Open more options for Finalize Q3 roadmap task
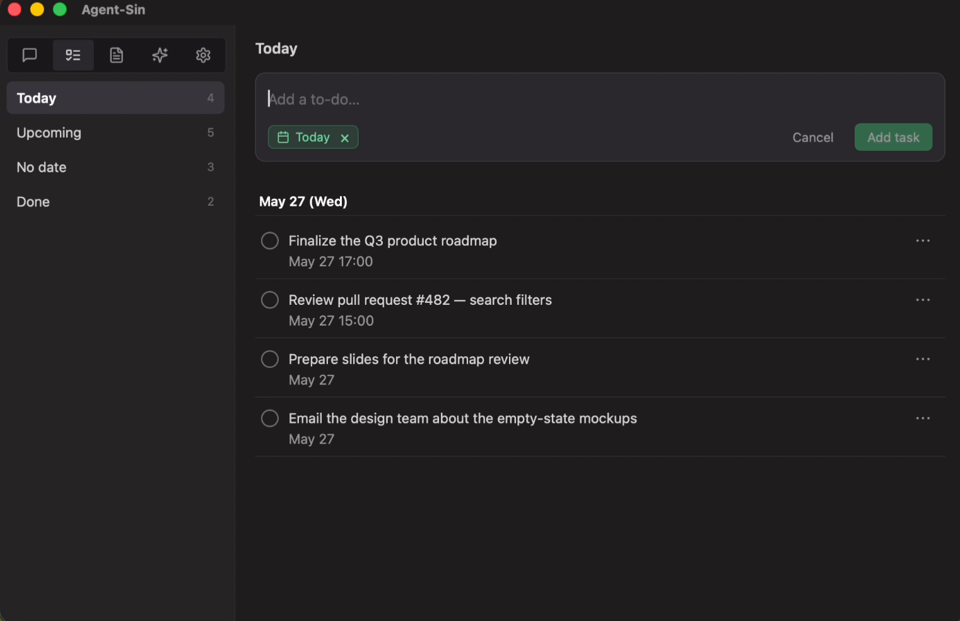Image resolution: width=960 pixels, height=621 pixels. (x=923, y=240)
